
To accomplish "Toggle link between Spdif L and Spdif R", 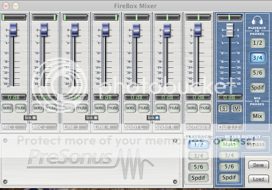I will pyautogui.click(x=153, y=118).
